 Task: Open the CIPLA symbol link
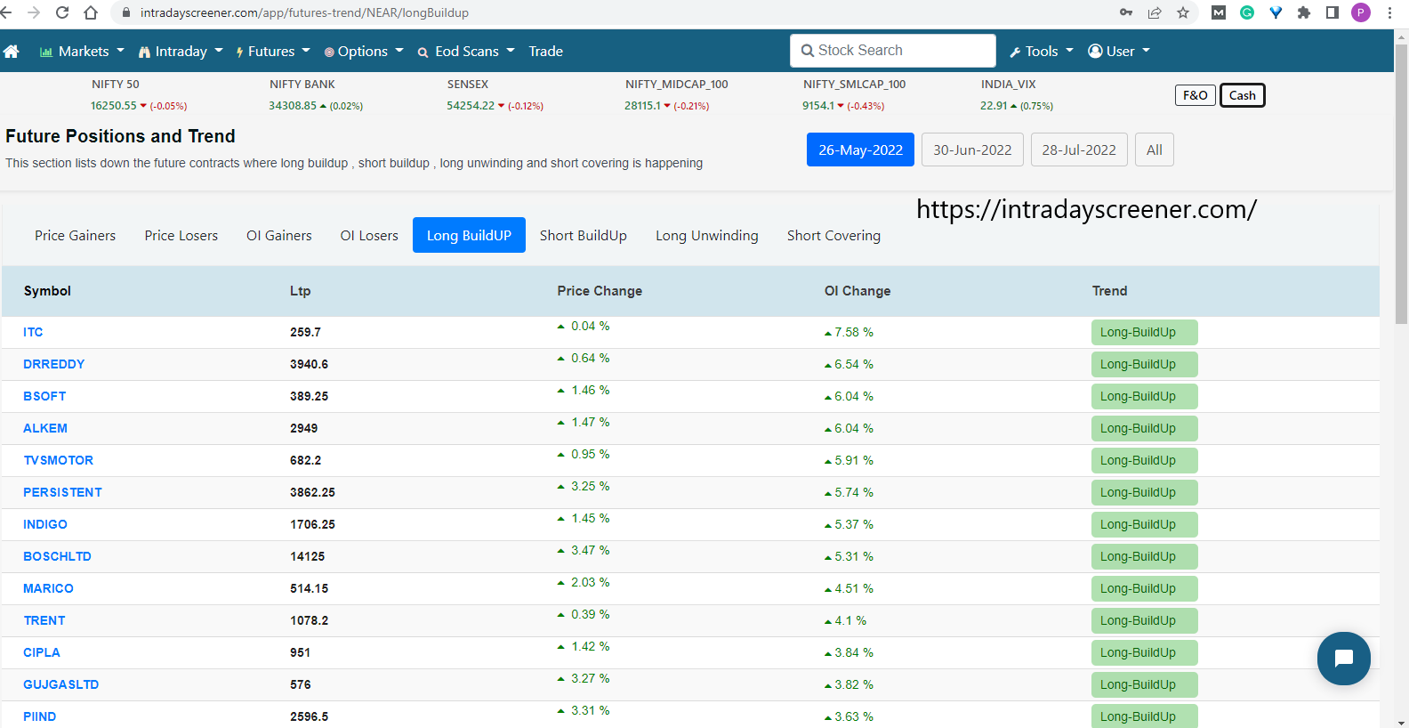(42, 652)
